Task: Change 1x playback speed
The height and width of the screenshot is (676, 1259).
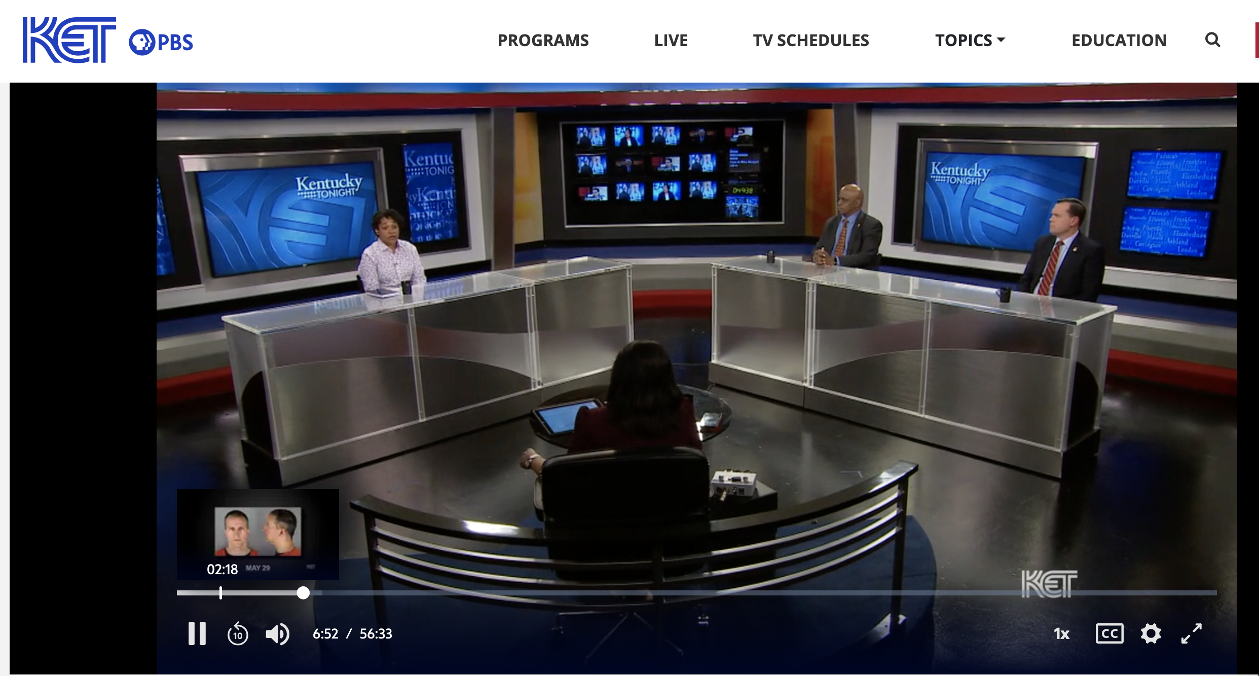Action: pos(1061,633)
